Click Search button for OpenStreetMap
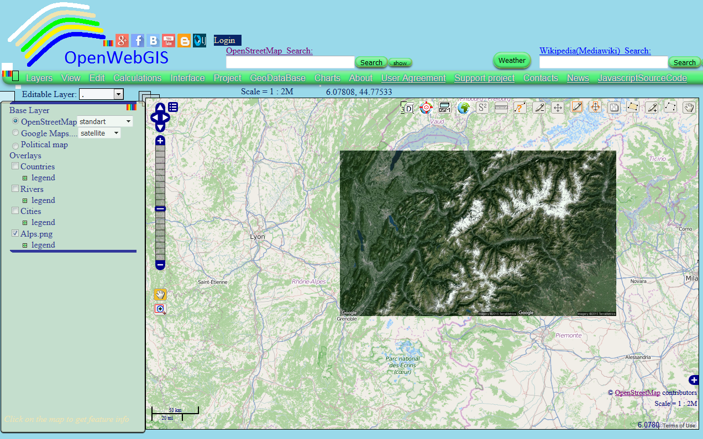The image size is (703, 439). (371, 62)
